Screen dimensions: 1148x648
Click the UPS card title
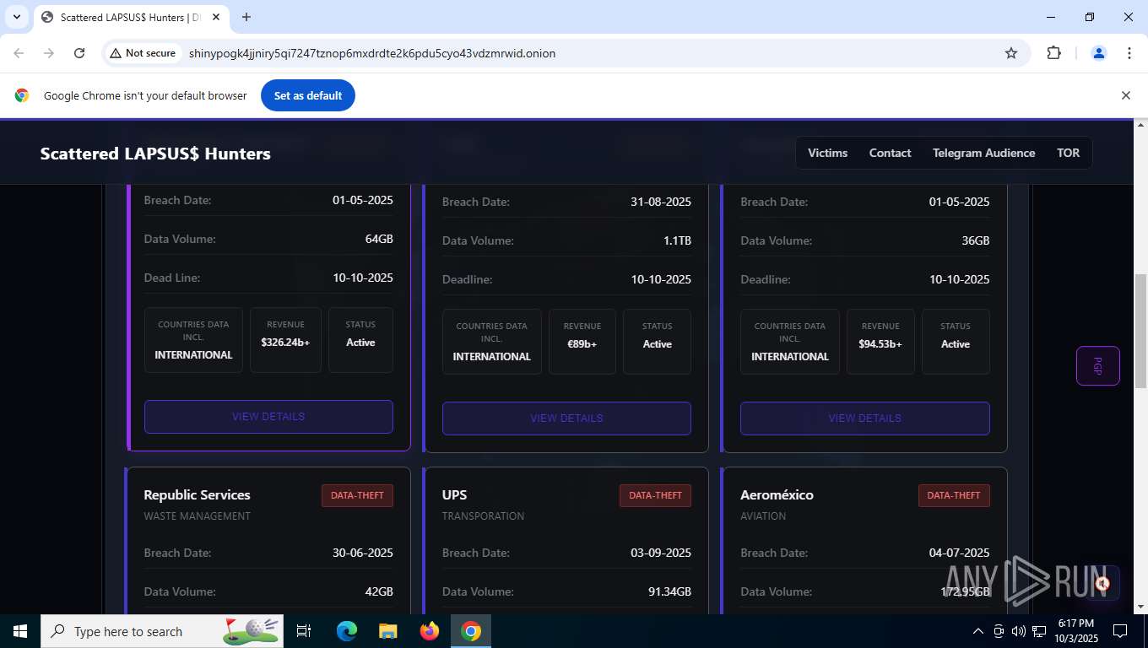(454, 494)
